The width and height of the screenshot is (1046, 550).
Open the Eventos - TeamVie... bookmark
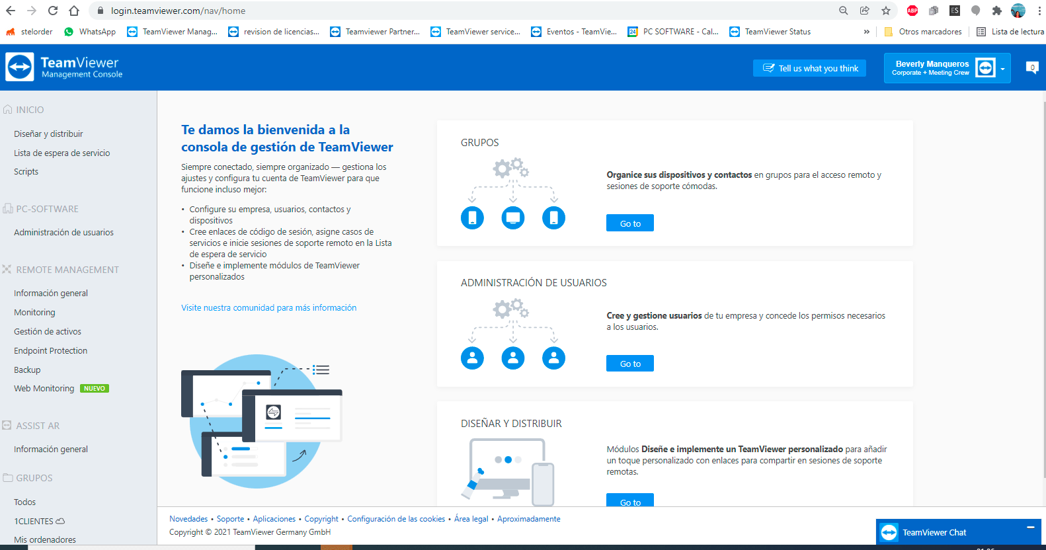pyautogui.click(x=574, y=32)
